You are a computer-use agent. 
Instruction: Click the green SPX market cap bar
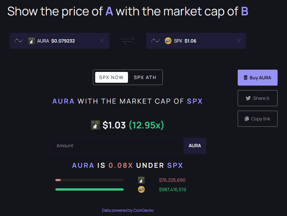point(89,189)
